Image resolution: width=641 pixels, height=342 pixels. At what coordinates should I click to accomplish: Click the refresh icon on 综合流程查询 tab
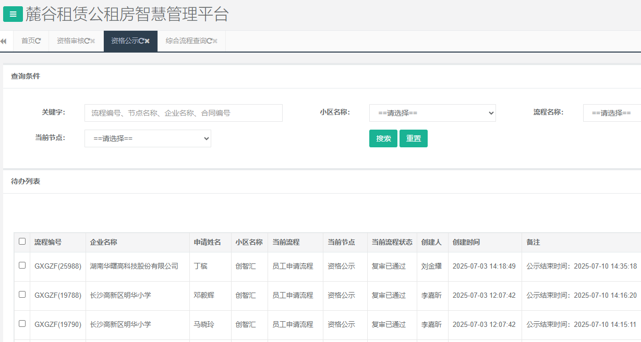pyautogui.click(x=209, y=41)
